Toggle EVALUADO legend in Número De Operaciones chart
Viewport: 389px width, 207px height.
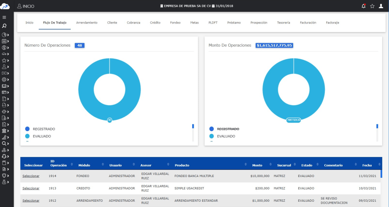(42, 136)
